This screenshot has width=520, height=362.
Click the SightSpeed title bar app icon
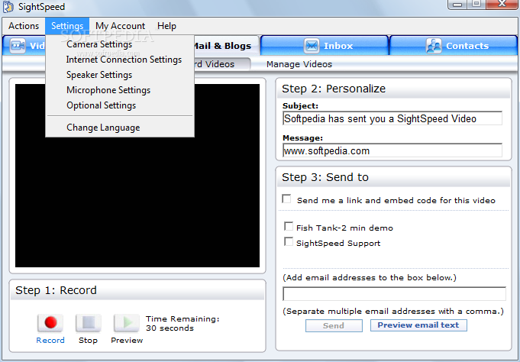tap(8, 7)
